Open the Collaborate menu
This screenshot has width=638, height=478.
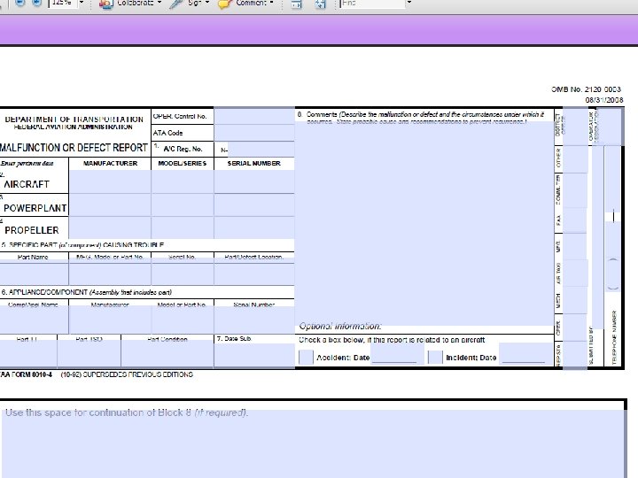tap(130, 4)
